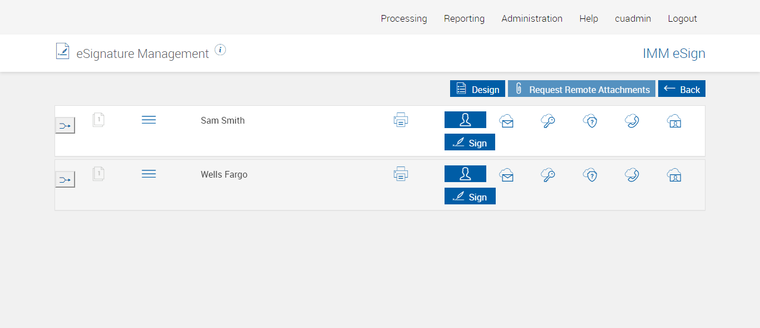This screenshot has height=328, width=760.
Task: Click the print icon for Wells Fargo
Action: (401, 174)
